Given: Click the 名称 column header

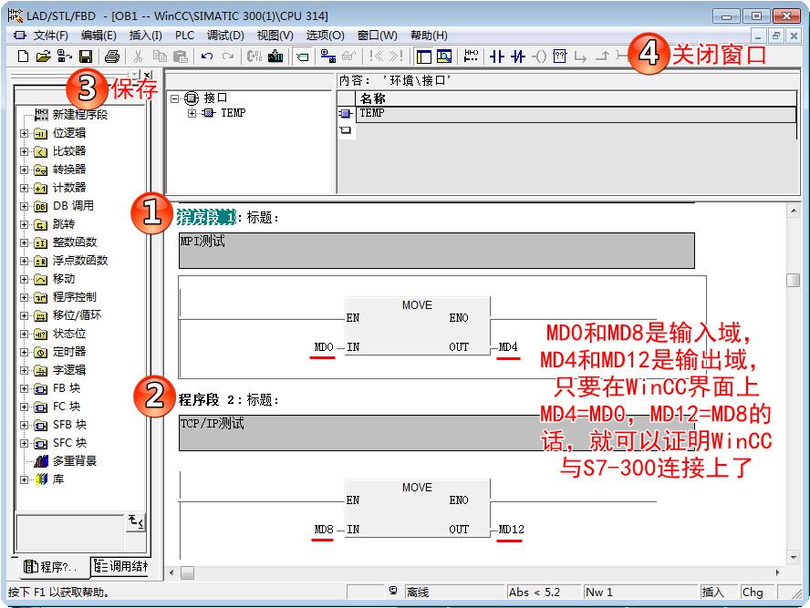Looking at the screenshot, I should 576,98.
